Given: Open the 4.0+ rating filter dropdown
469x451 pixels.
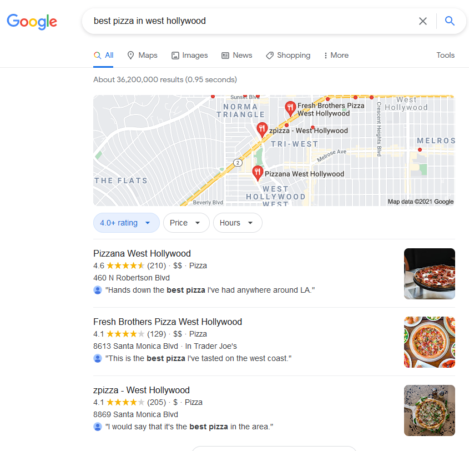Looking at the screenshot, I should pyautogui.click(x=126, y=223).
